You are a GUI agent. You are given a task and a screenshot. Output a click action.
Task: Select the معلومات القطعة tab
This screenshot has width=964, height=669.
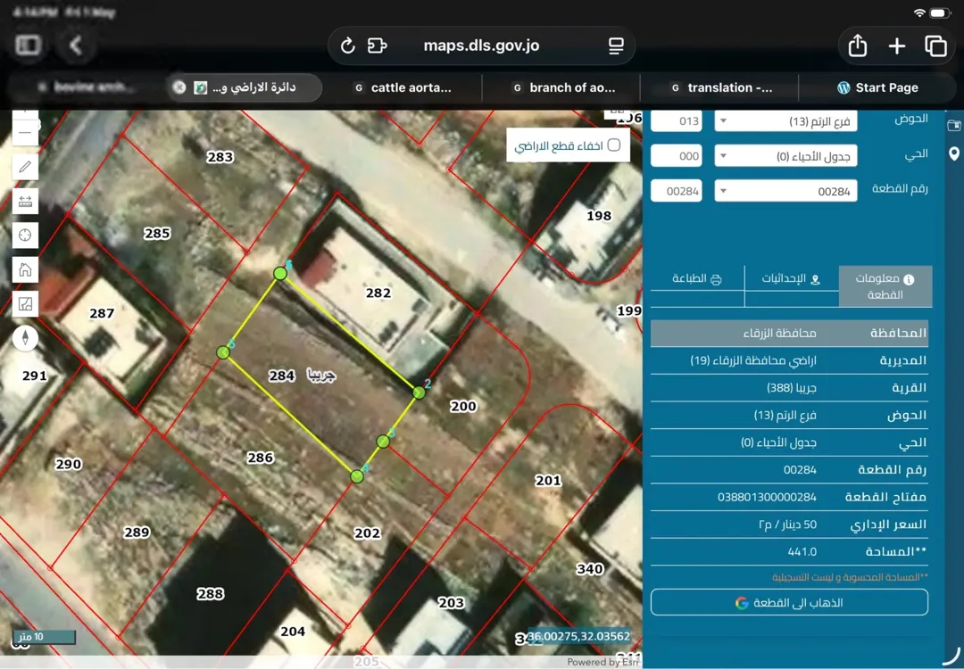[x=885, y=286]
